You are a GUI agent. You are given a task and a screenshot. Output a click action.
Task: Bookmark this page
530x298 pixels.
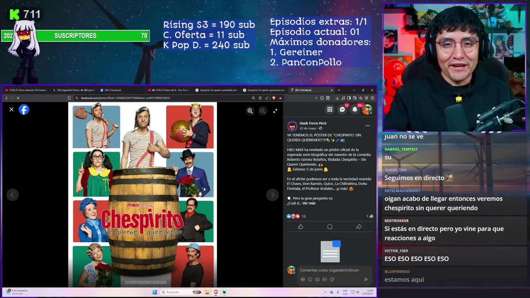pyautogui.click(x=69, y=98)
